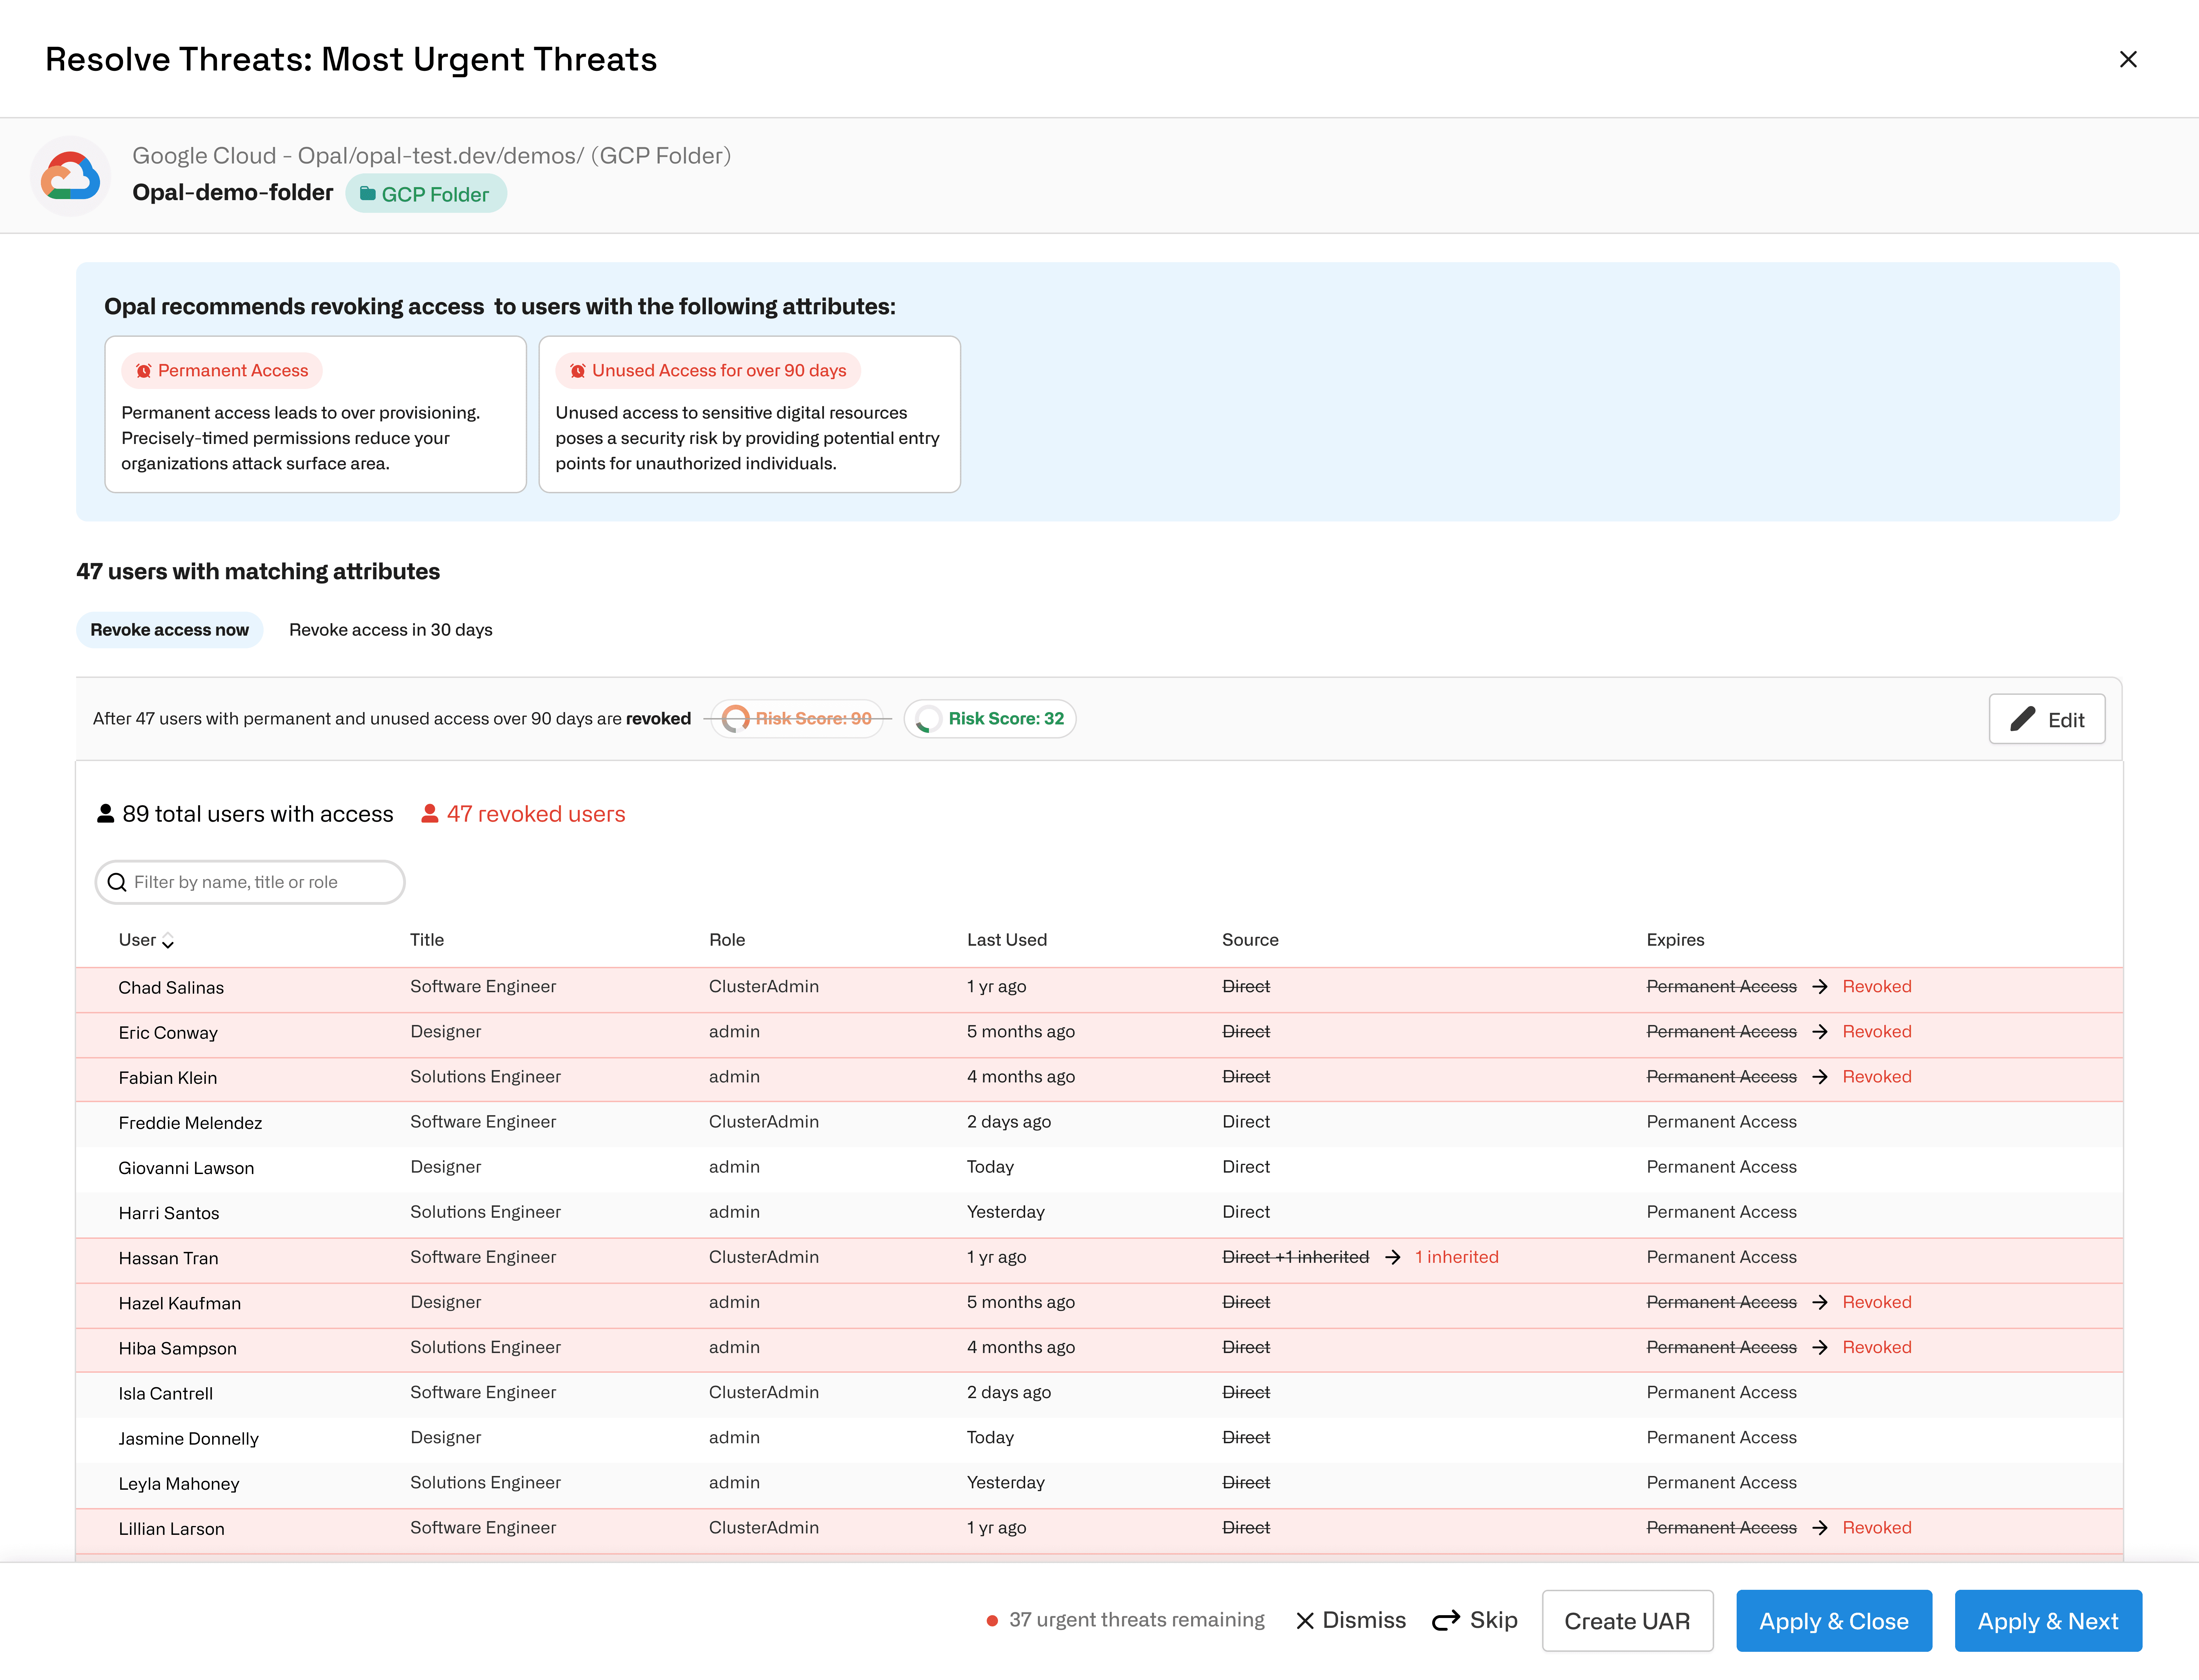Switch to Revoke access in 30 days
This screenshot has width=2199, height=1680.
point(391,630)
